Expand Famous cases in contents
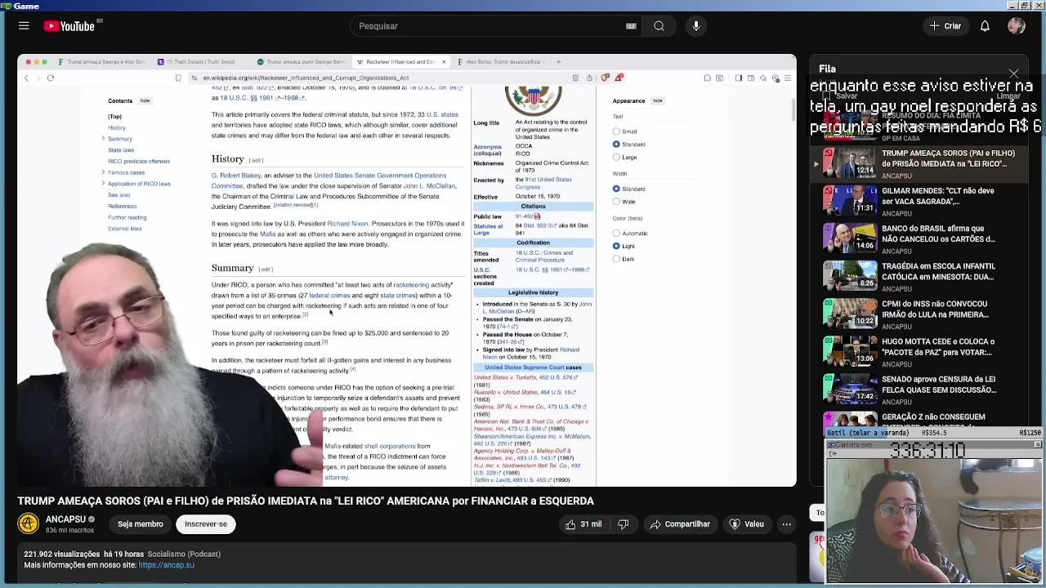The image size is (1046, 588). click(x=103, y=172)
